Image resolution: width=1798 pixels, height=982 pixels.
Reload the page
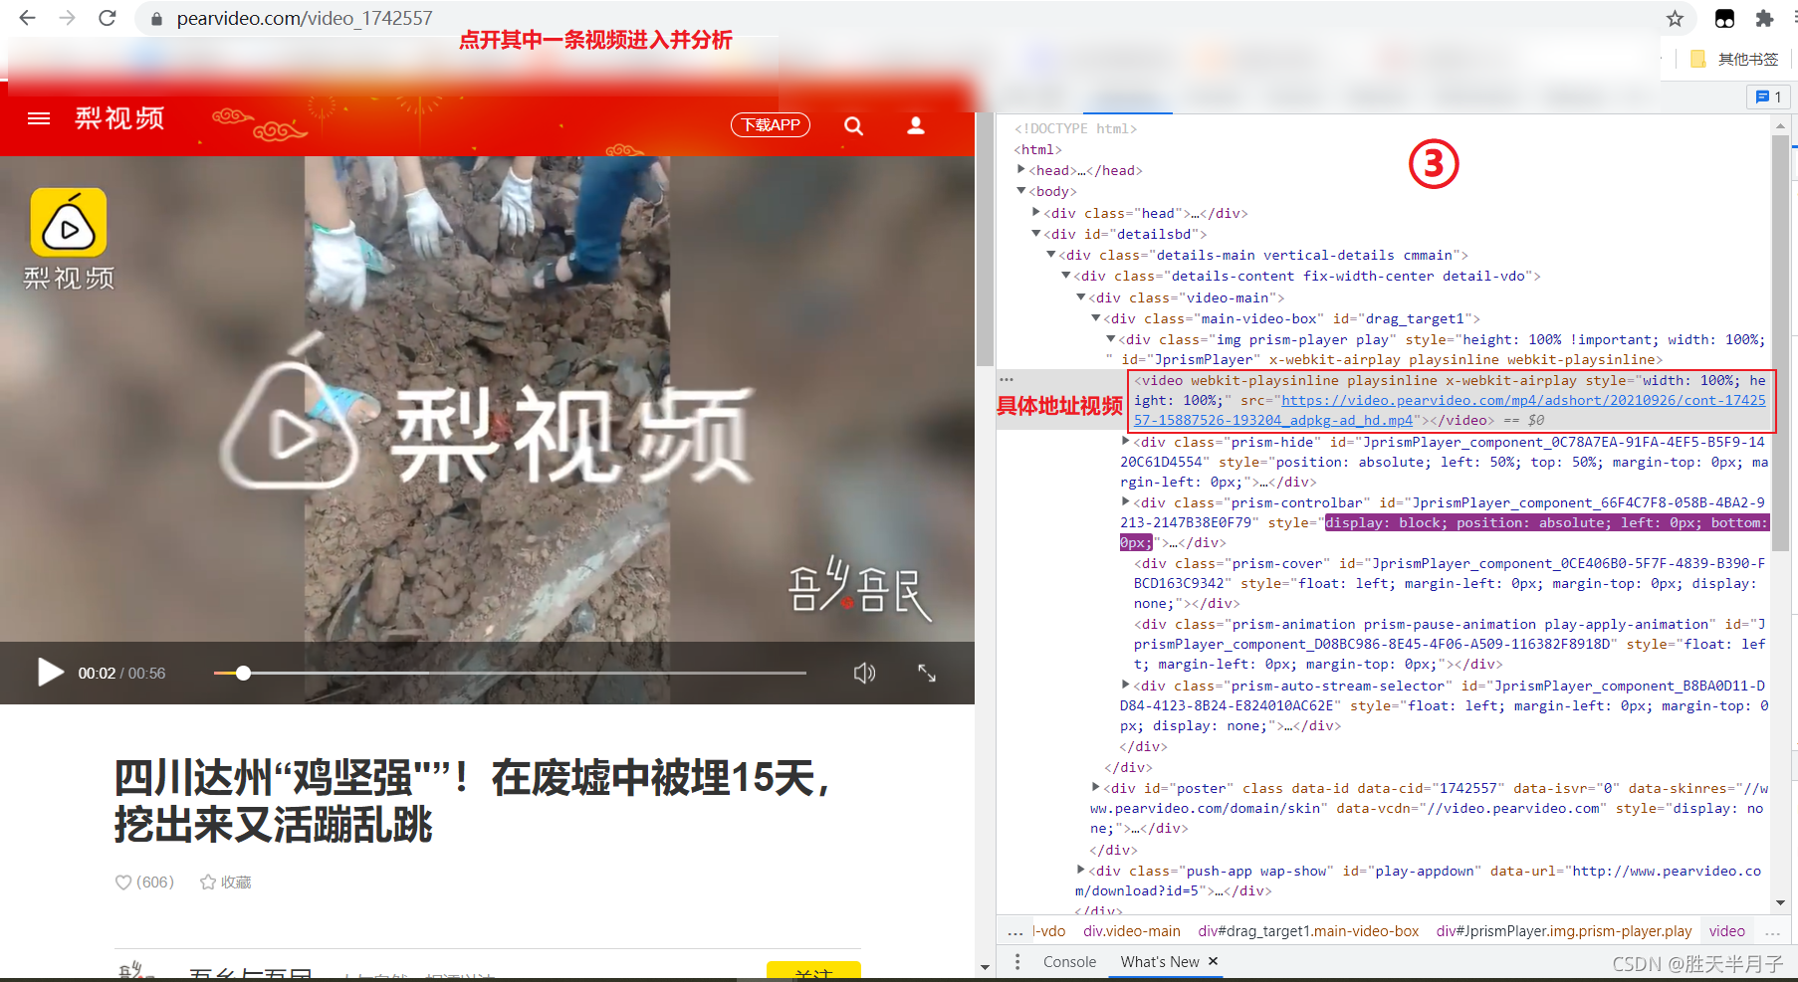(x=108, y=18)
